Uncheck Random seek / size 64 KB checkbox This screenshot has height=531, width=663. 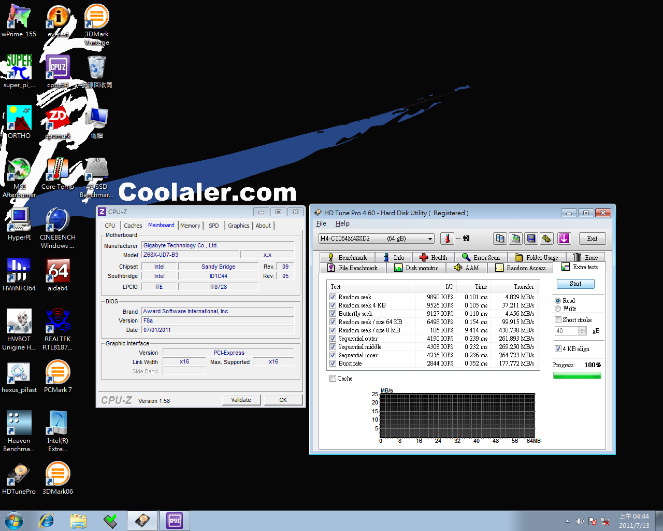pos(333,322)
